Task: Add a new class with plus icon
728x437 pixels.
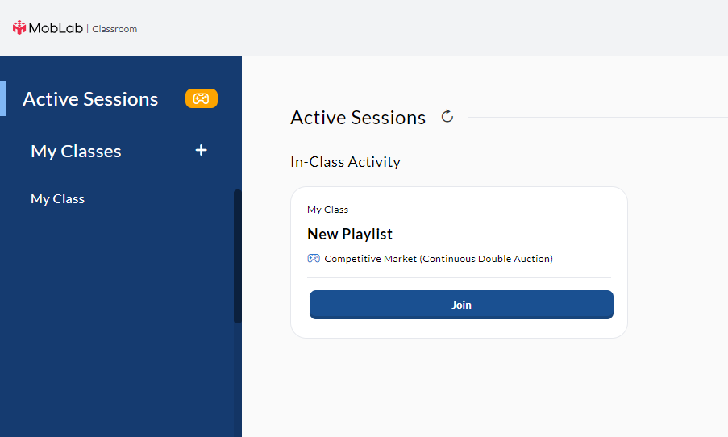Action: point(201,150)
